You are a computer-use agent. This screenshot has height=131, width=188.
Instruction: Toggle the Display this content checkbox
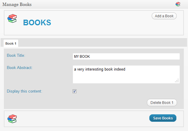(75, 91)
